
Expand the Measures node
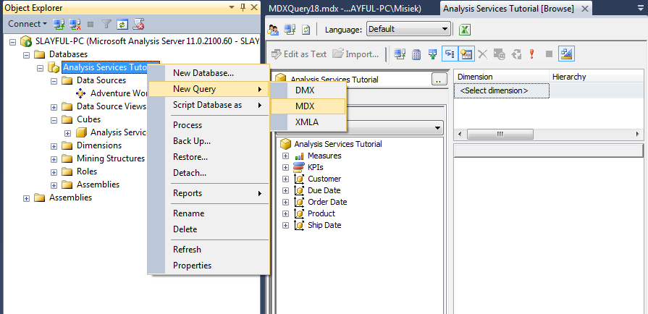pos(285,156)
